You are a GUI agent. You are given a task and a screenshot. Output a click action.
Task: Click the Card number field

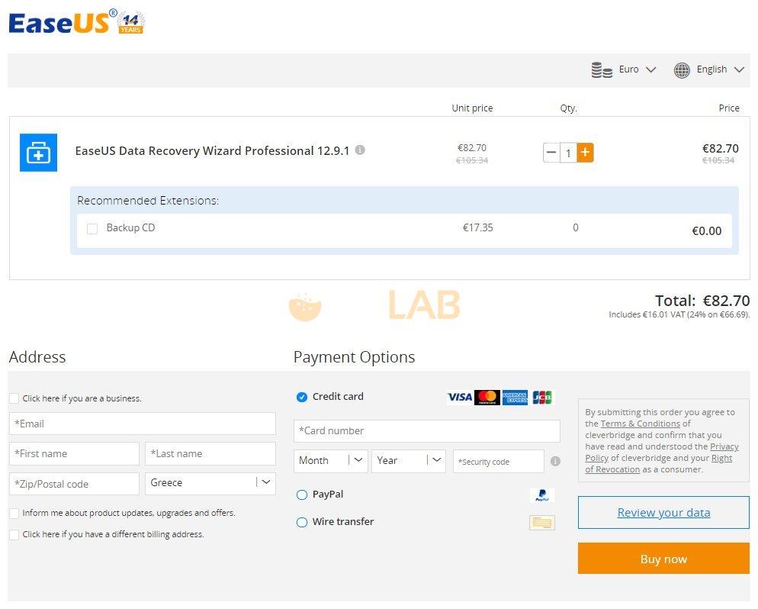[x=427, y=431]
